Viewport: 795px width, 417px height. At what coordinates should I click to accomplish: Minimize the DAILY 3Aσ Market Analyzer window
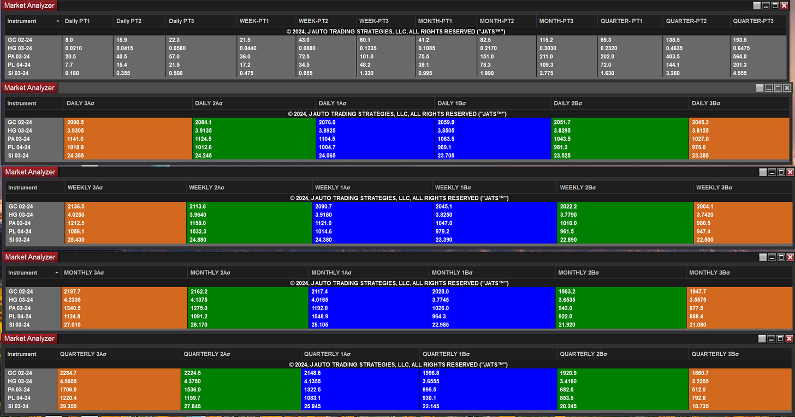click(x=769, y=88)
